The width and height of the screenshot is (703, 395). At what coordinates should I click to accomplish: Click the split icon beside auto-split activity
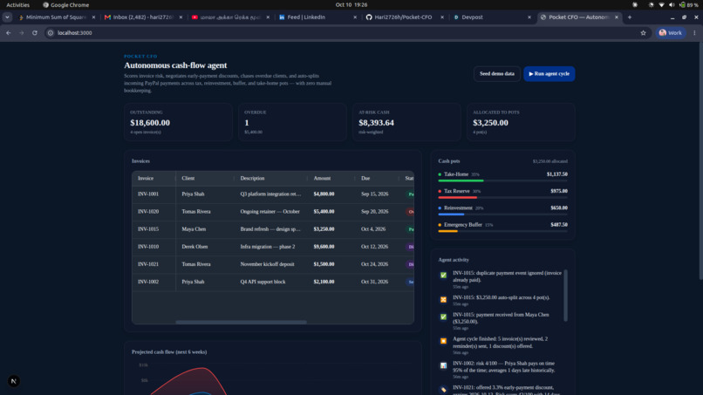pyautogui.click(x=443, y=299)
